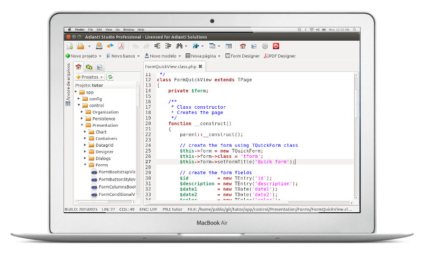Open the Nova página dropdown arrow
This screenshot has width=423, height=255.
(x=219, y=56)
